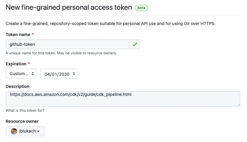Click the "A unique name for this token" hint
Image resolution: width=247 pixels, height=142 pixels.
[61, 53]
